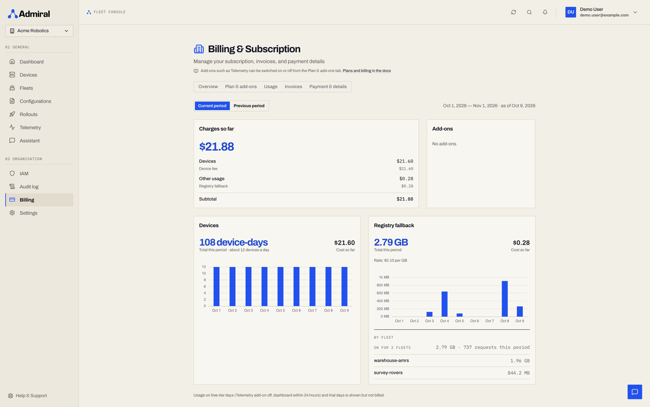Click the Oct 8 bar in Registry fallback chart
This screenshot has height=407, width=650.
(x=505, y=299)
